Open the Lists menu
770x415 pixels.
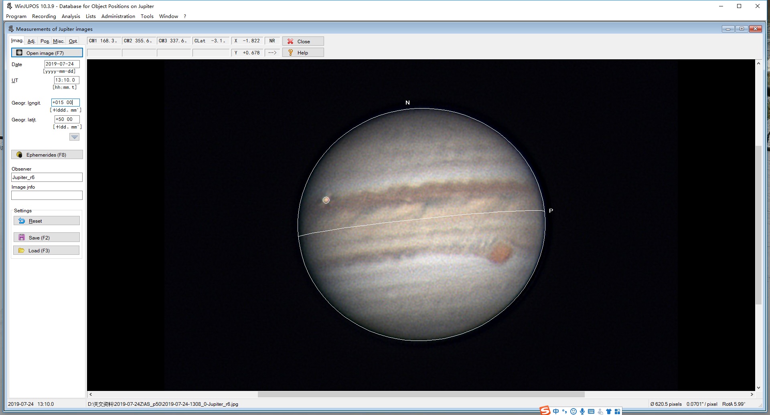(91, 16)
